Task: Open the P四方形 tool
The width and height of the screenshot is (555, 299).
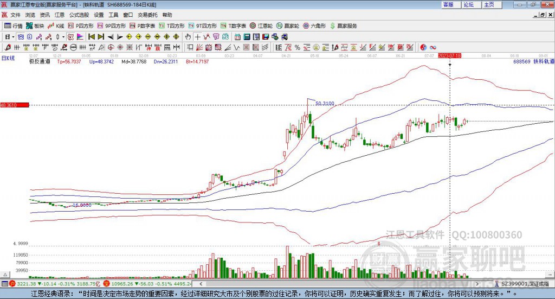Action: coord(81,26)
